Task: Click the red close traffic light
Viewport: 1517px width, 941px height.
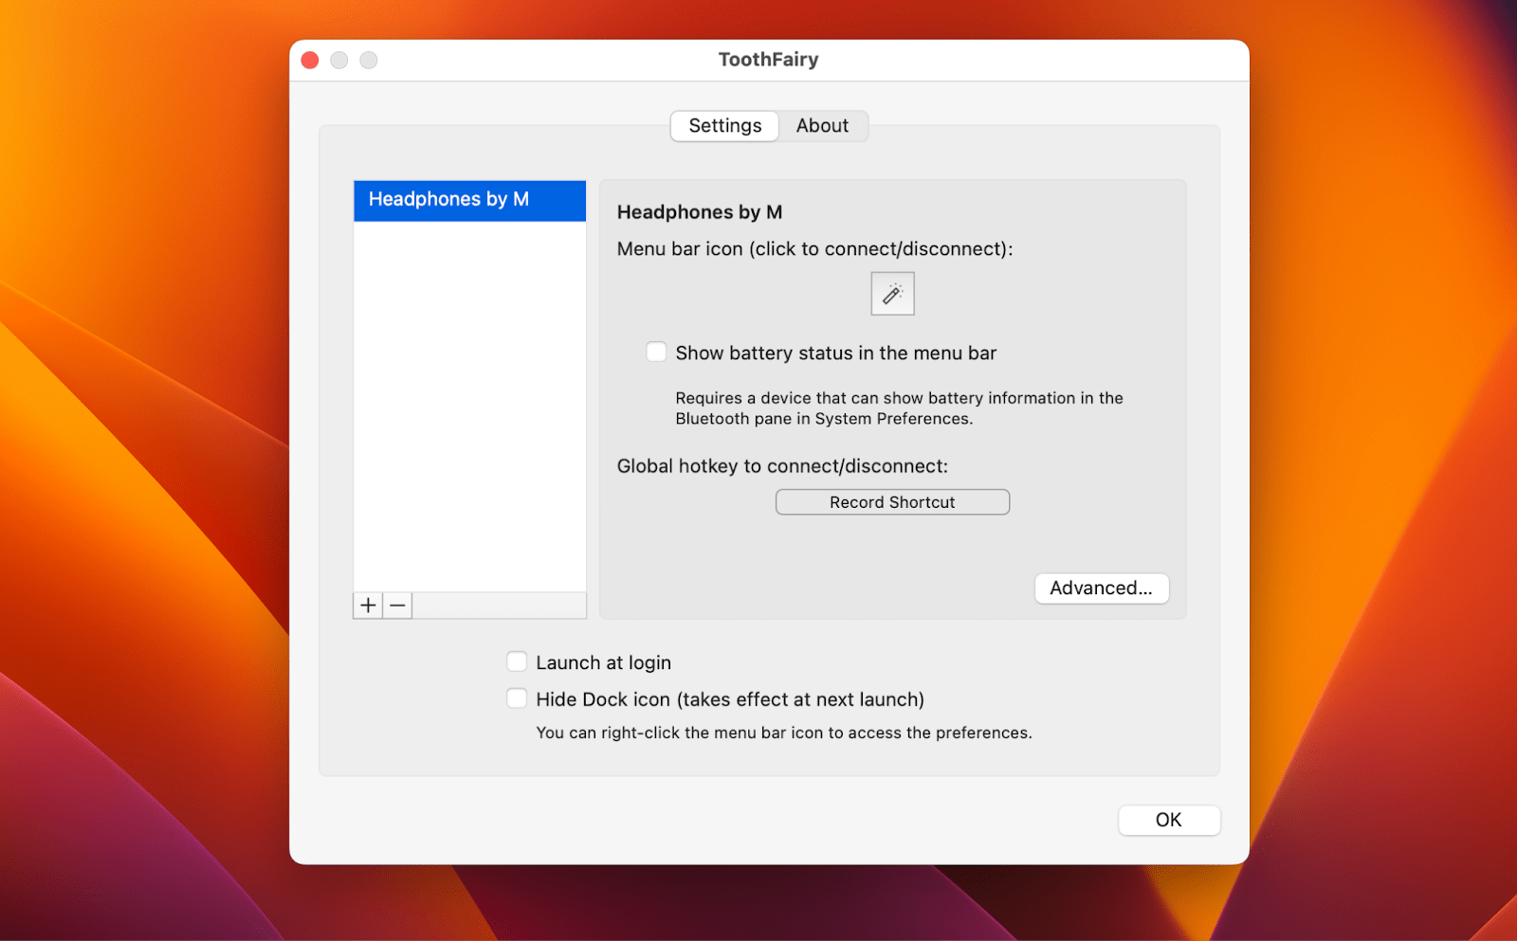Action: pos(309,59)
